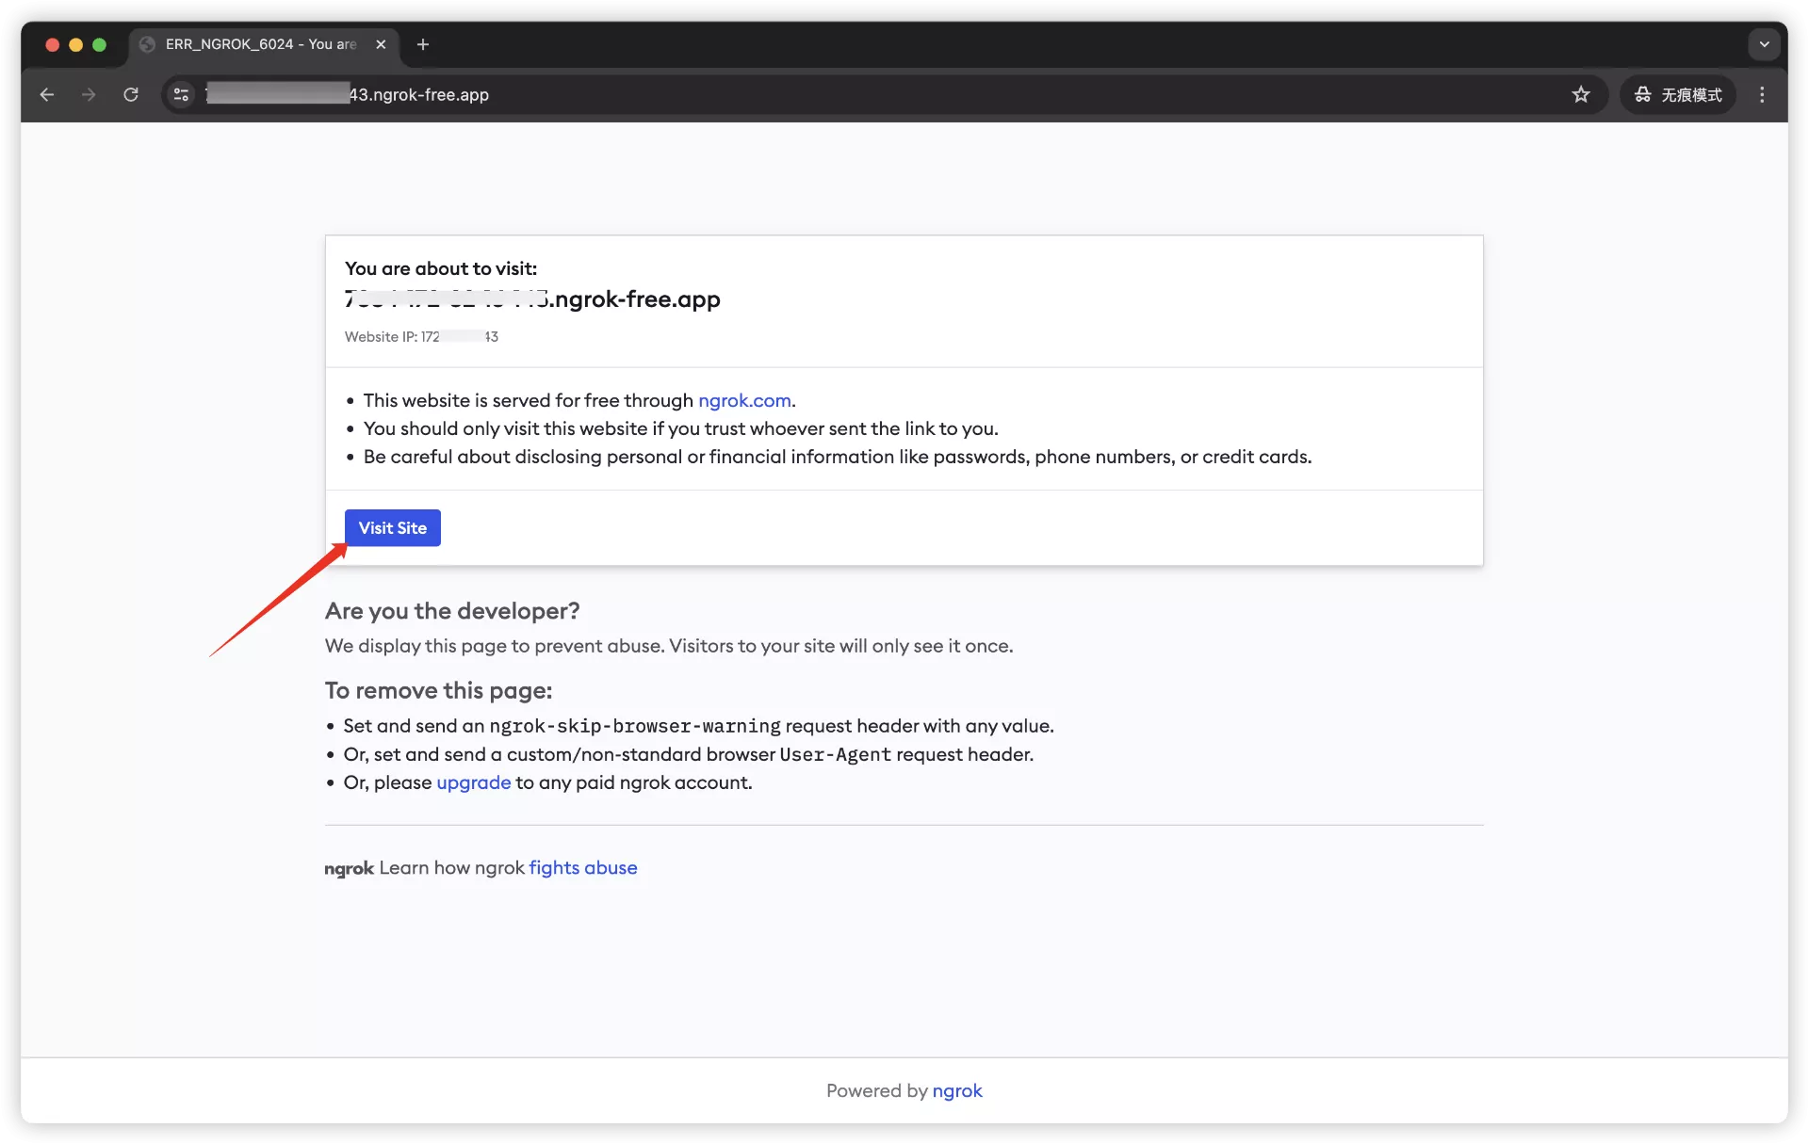
Task: Click the Visit Site button
Action: [x=393, y=528]
